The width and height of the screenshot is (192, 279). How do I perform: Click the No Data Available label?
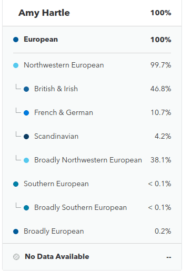coord(57,256)
